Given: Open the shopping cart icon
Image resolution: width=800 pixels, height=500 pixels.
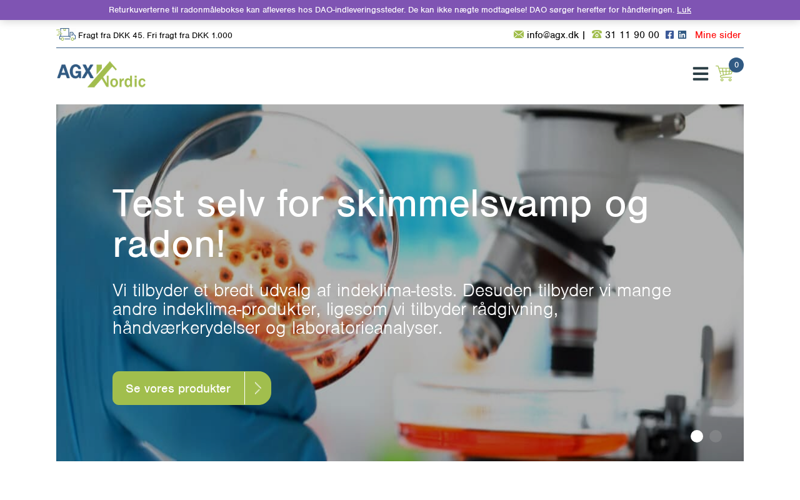Looking at the screenshot, I should pyautogui.click(x=724, y=74).
